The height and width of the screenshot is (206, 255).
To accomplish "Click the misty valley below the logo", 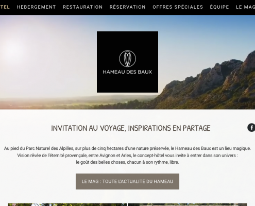I will click(x=77, y=102).
